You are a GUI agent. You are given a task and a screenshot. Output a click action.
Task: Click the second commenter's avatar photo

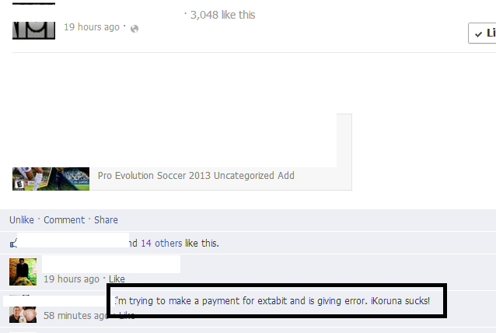(23, 314)
